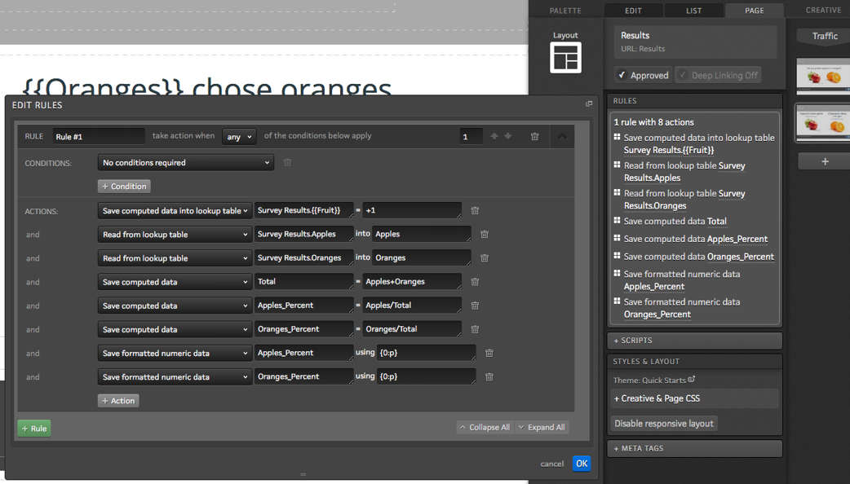Edit the rule order number field
Viewport: 850px width, 484px height.
click(471, 136)
